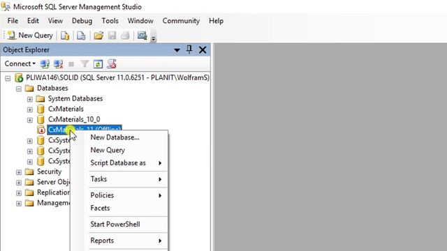
Task: Expand the Server Objects folder
Action: 19,183
